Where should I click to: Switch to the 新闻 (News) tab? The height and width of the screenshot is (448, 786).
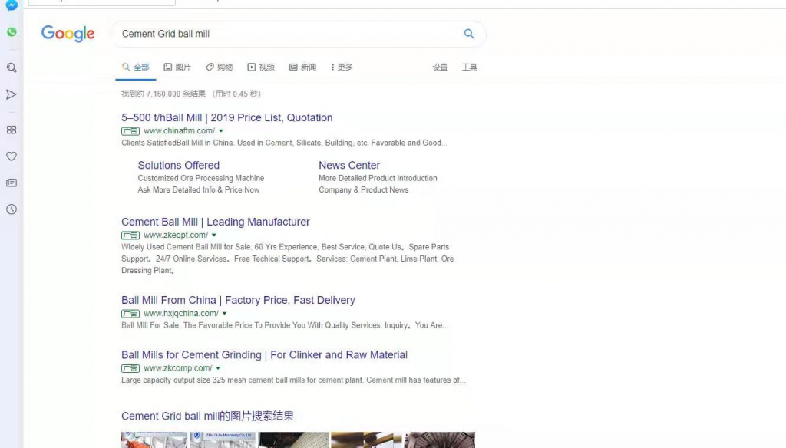coord(302,68)
